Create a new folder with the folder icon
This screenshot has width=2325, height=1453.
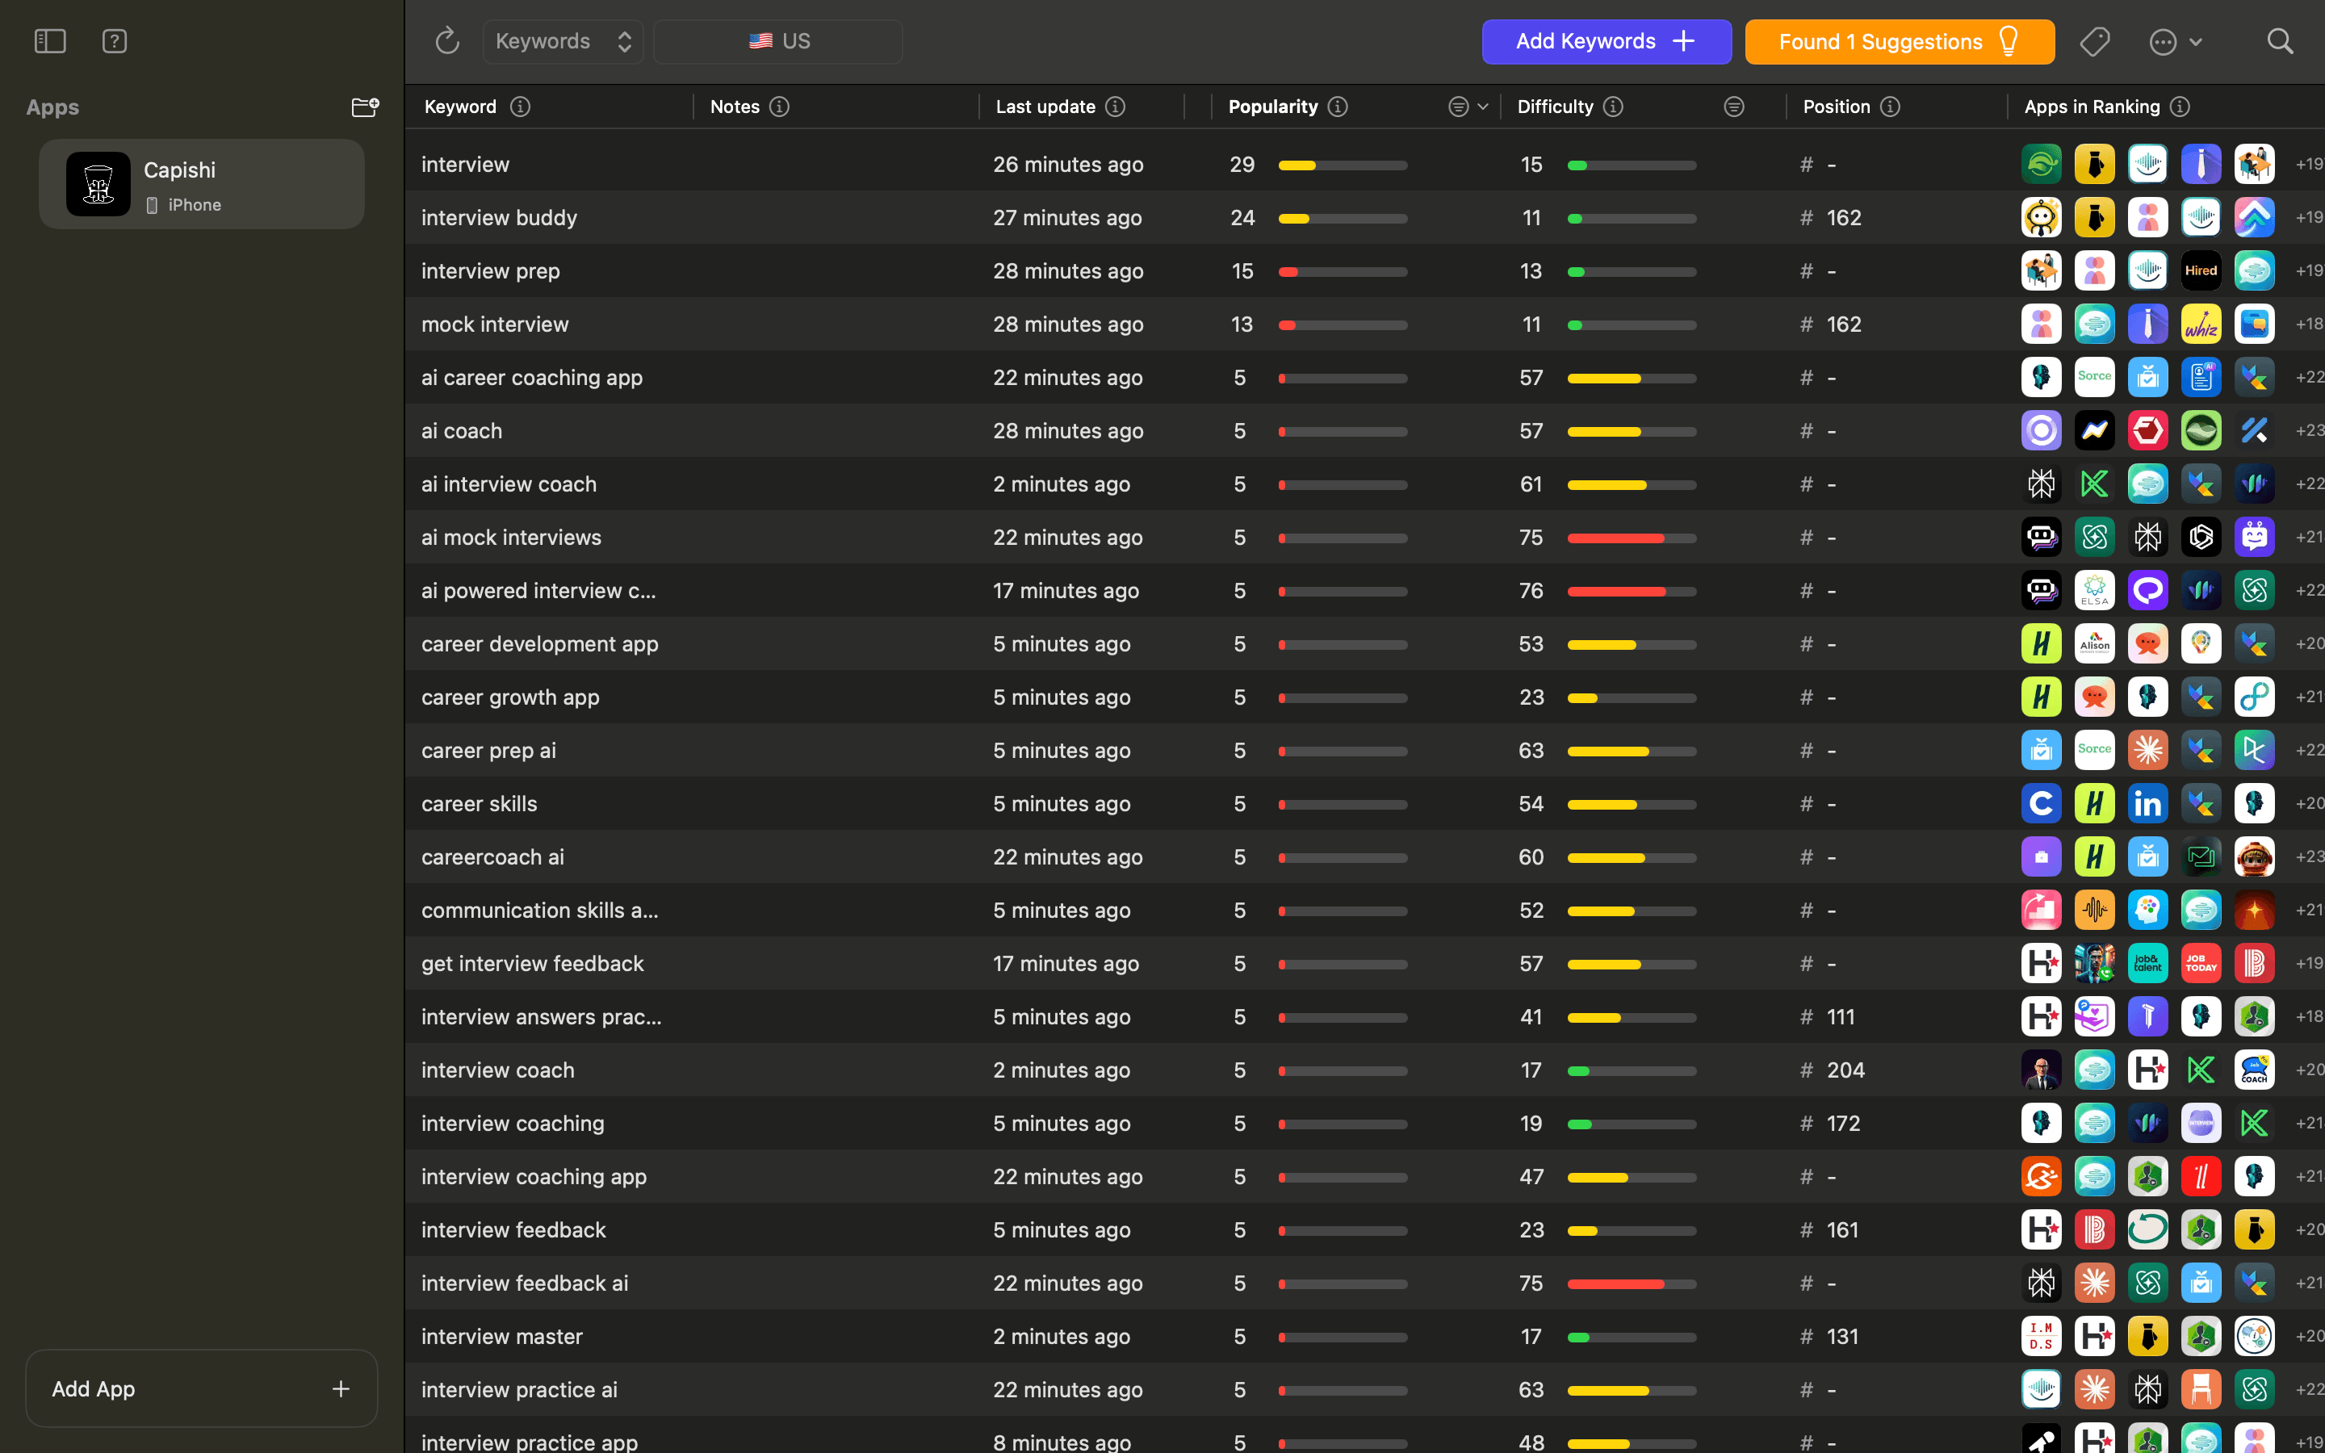tap(365, 107)
